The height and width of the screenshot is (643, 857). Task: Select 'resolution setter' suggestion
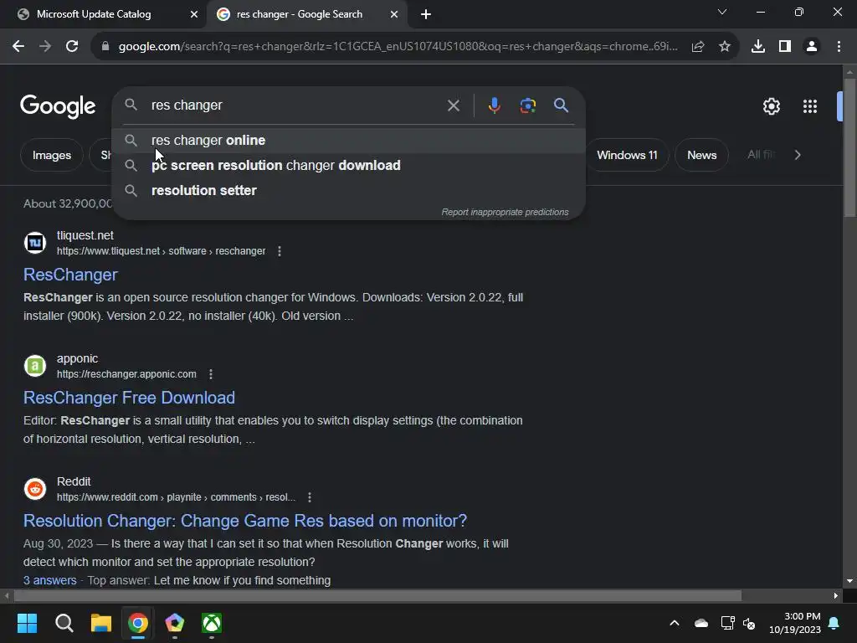[x=349, y=190]
